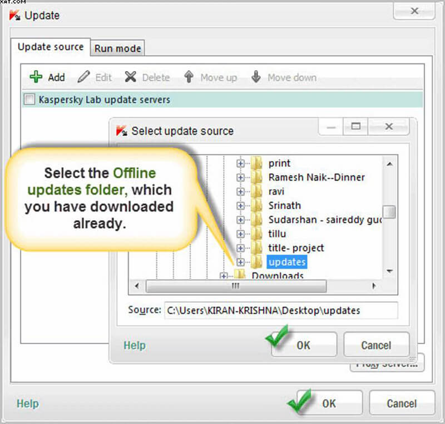445x424 pixels.
Task: Select the tillu folder name
Action: point(277,234)
